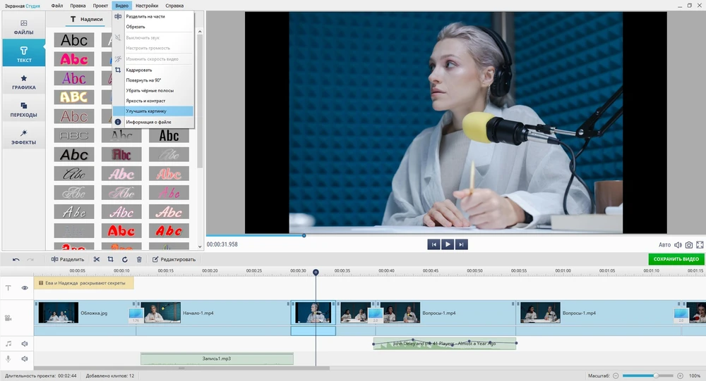The height and width of the screenshot is (381, 706).
Task: Click the rotate icon in timeline toolbar
Action: pos(125,259)
